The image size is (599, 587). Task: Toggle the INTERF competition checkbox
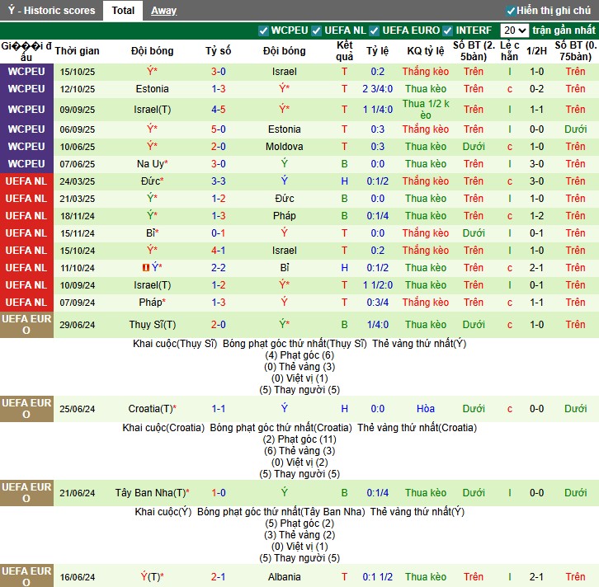(448, 31)
